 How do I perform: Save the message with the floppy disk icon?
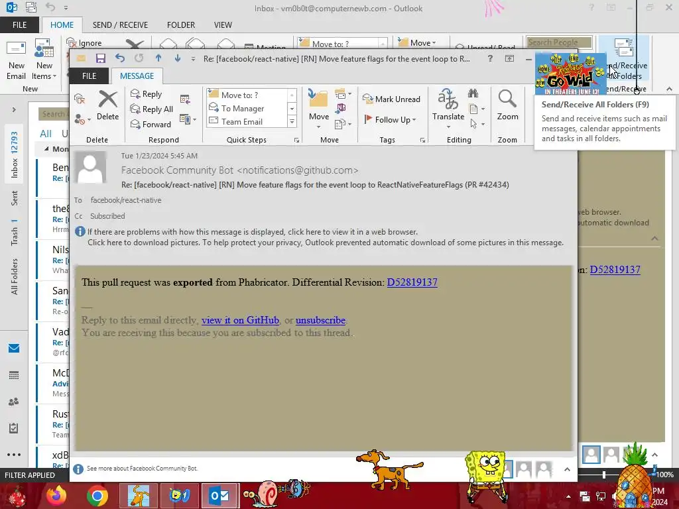101,58
